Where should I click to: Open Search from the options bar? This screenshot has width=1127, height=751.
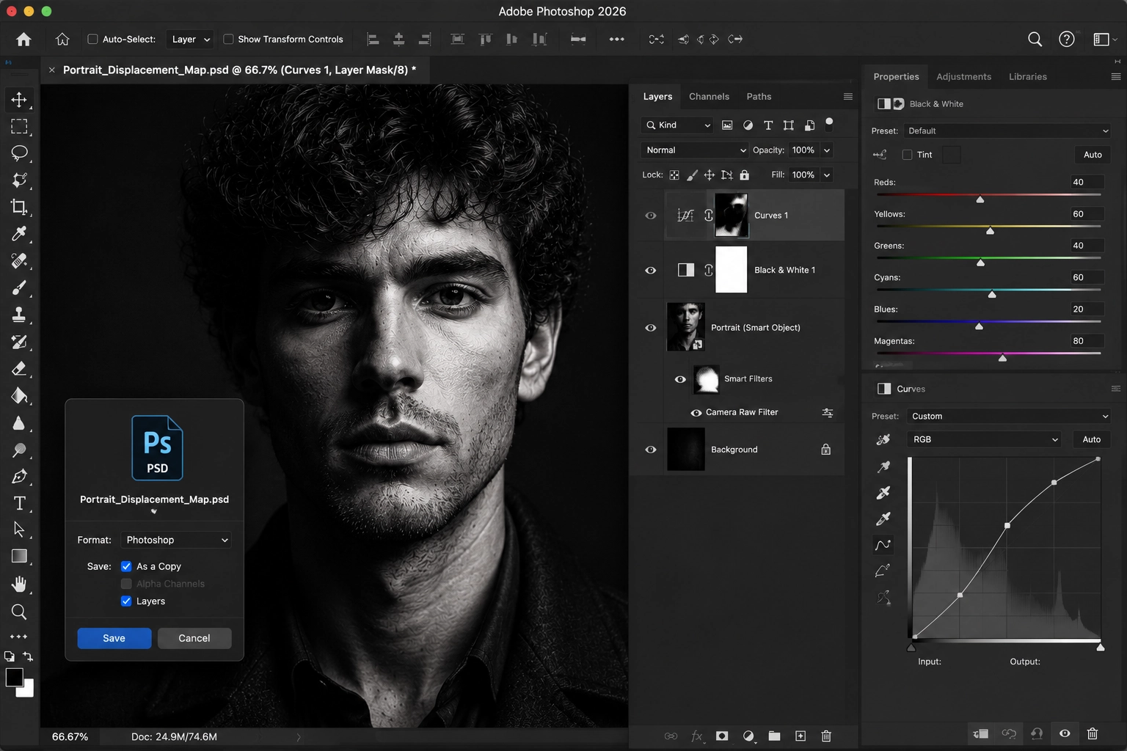[x=1035, y=39]
